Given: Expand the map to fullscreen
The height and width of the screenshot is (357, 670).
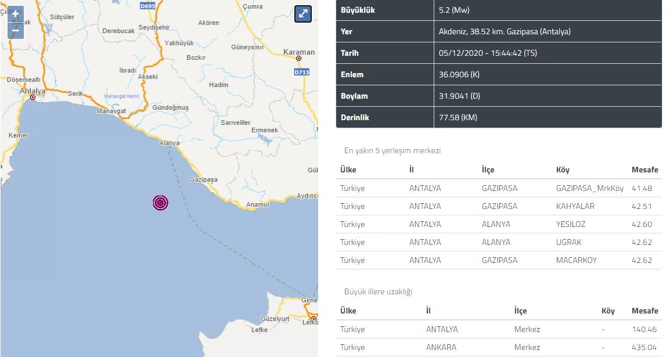Looking at the screenshot, I should point(303,14).
